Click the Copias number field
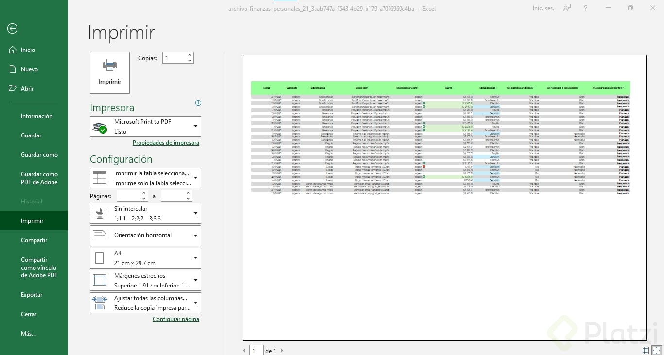Screen dimensions: 664x355 (x=174, y=58)
